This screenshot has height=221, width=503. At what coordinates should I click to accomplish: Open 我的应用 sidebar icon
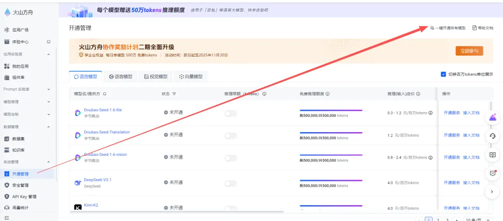pyautogui.click(x=7, y=66)
